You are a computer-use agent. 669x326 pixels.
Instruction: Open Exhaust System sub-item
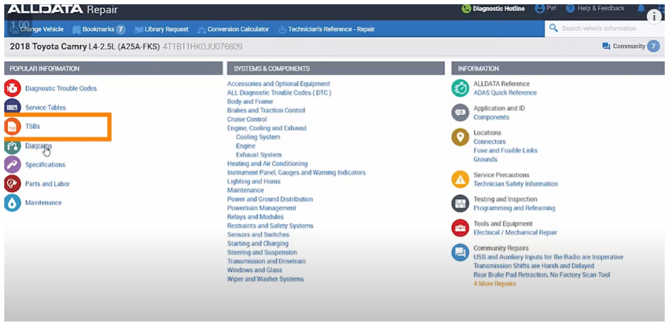tap(258, 155)
